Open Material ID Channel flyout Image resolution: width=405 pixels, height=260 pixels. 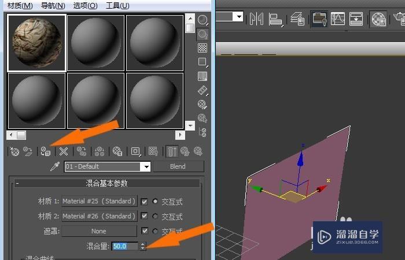tap(135, 151)
